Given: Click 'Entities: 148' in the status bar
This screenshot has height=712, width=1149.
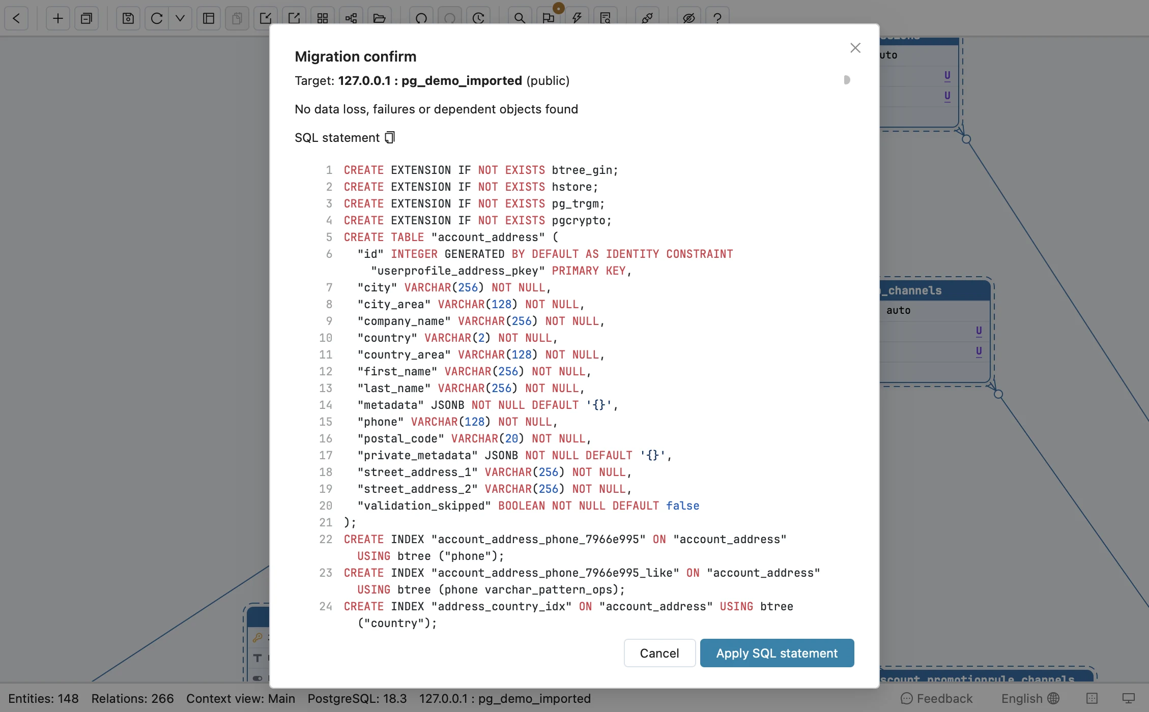Looking at the screenshot, I should tap(43, 698).
